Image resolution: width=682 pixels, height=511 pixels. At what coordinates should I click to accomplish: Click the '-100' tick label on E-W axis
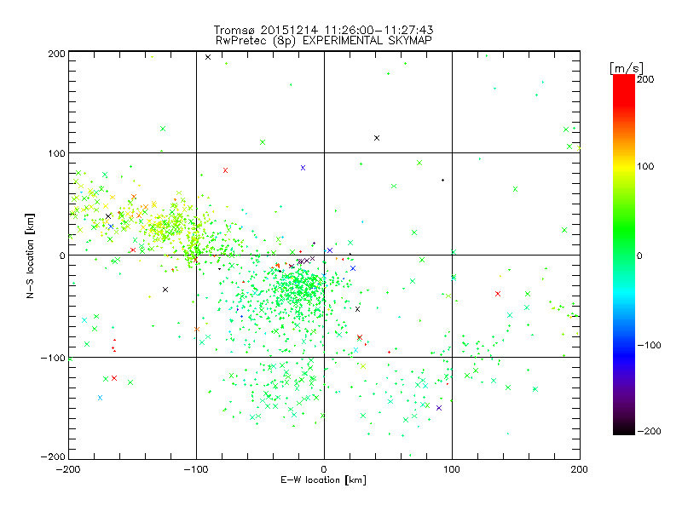click(x=196, y=470)
